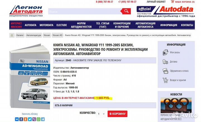
Task: Open the Автолитература breadcrumb
Action: (34, 35)
